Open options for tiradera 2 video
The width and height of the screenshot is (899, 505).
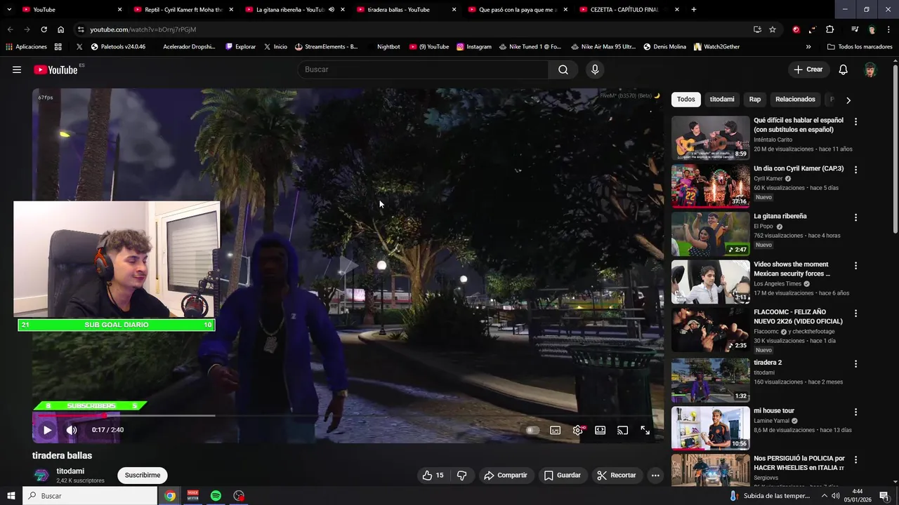(x=855, y=364)
